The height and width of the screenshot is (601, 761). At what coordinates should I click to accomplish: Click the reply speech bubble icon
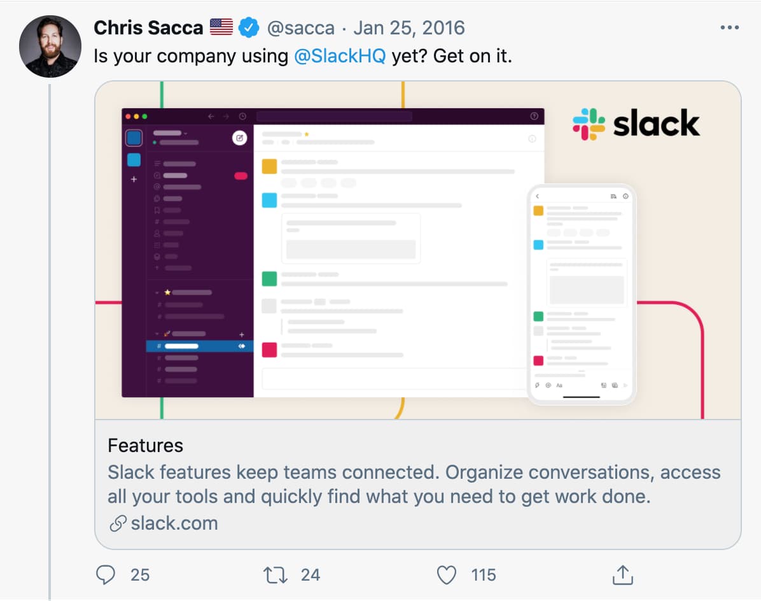click(106, 575)
